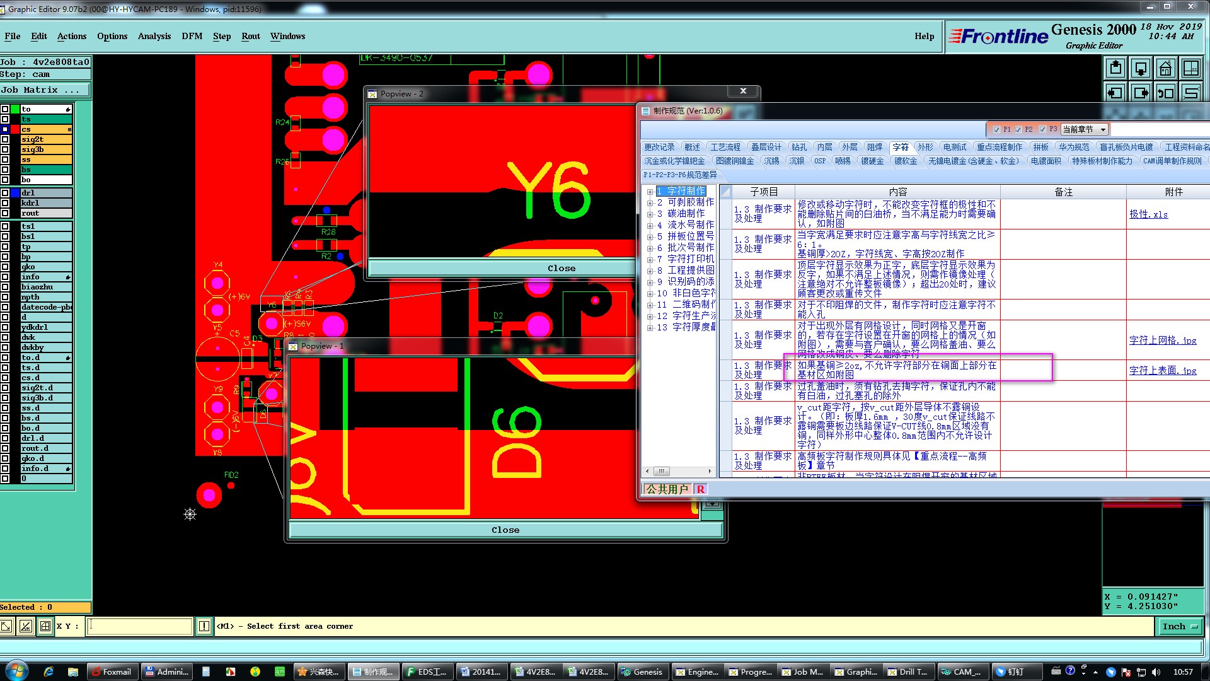Click the pan down view icon
The image size is (1210, 681).
[x=1140, y=68]
